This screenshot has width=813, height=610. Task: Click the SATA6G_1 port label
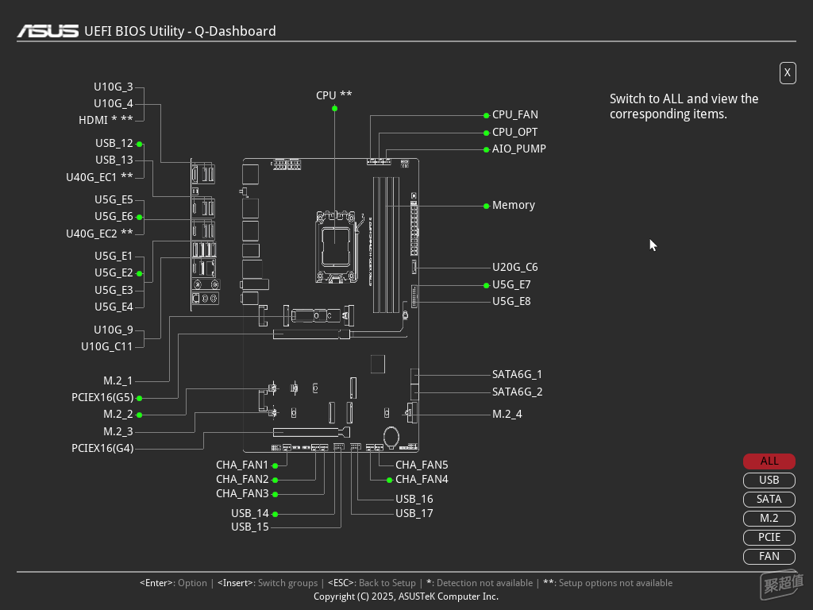pos(517,375)
